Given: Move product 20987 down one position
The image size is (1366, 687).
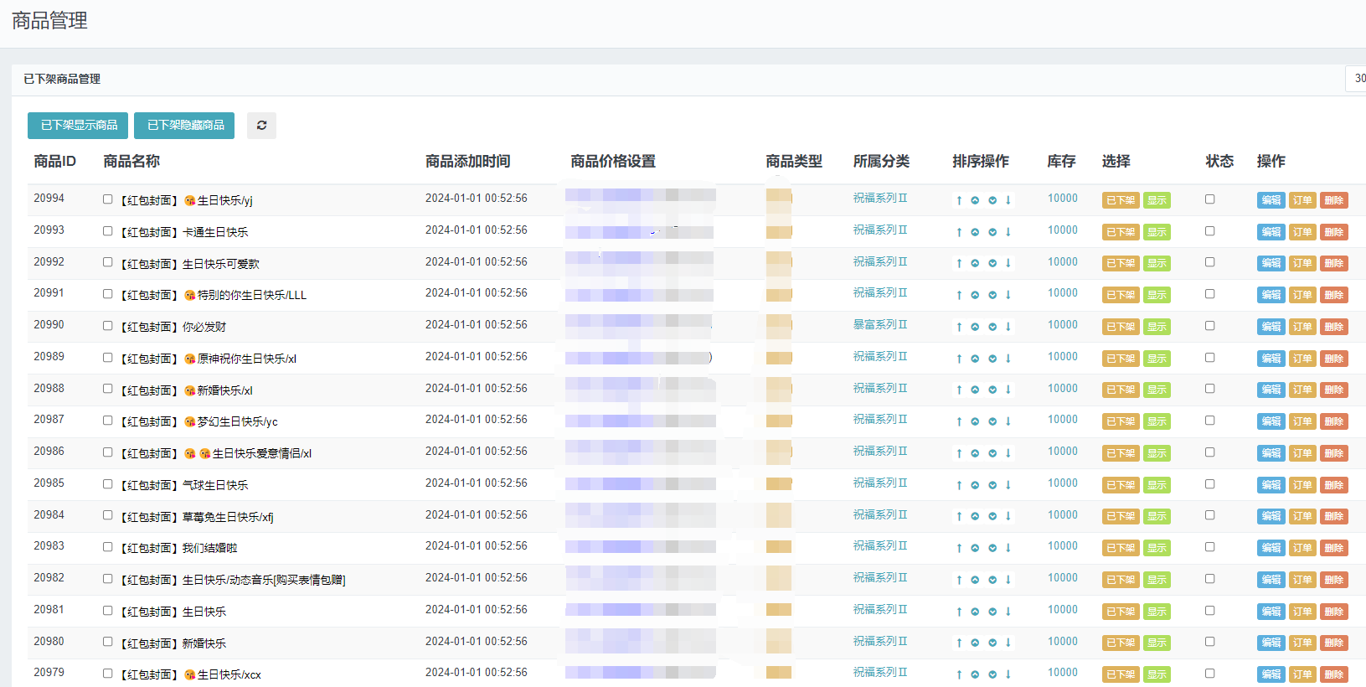Looking at the screenshot, I should (992, 421).
